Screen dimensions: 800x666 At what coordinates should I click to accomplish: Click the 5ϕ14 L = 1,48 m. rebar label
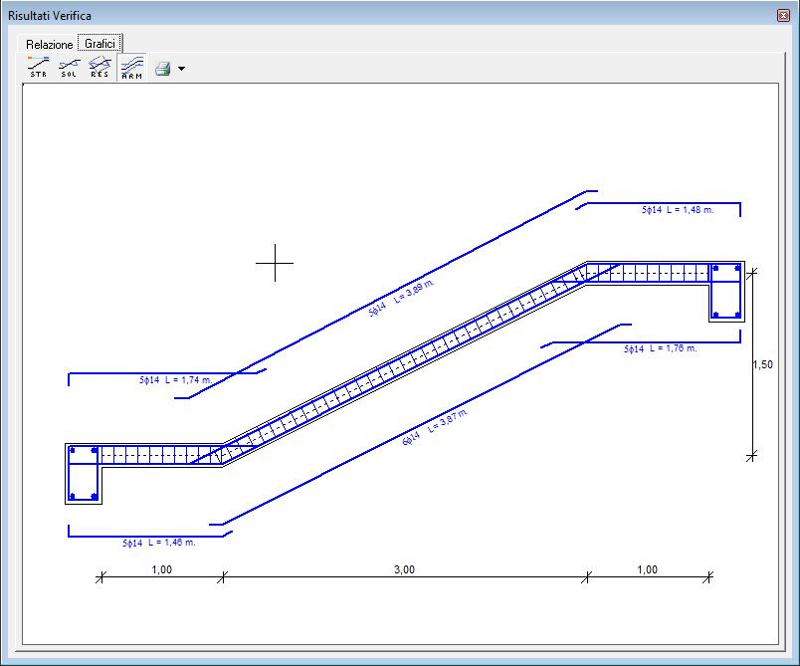click(678, 210)
